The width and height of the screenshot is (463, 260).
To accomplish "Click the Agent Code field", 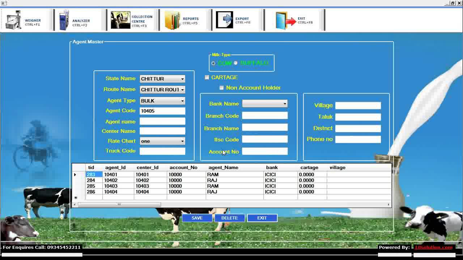I will tap(162, 111).
